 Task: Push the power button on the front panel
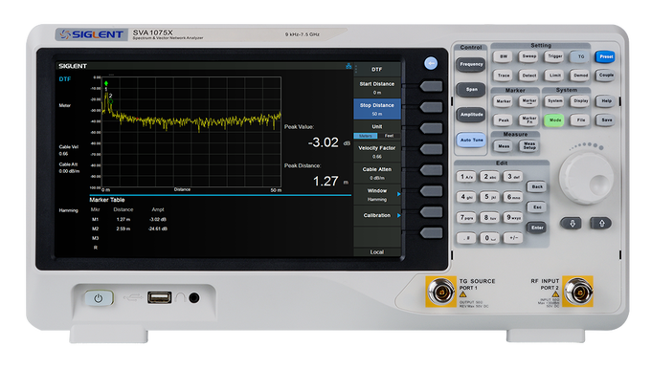point(99,298)
